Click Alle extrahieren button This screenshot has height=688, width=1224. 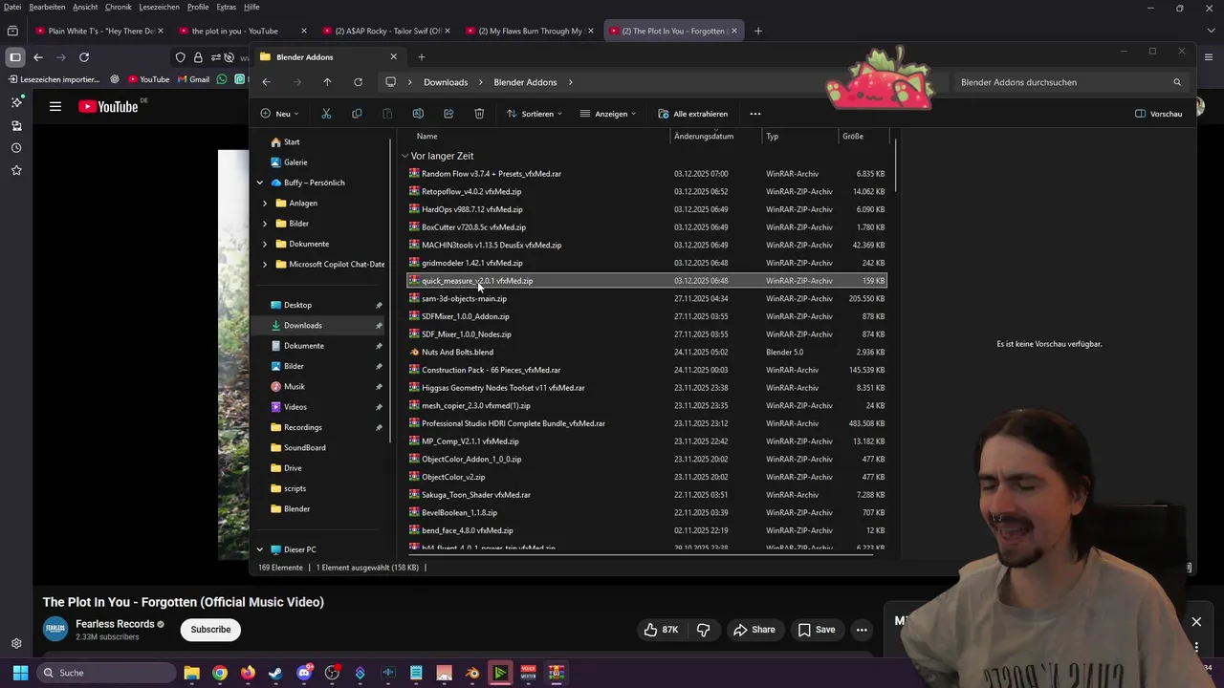(x=692, y=114)
